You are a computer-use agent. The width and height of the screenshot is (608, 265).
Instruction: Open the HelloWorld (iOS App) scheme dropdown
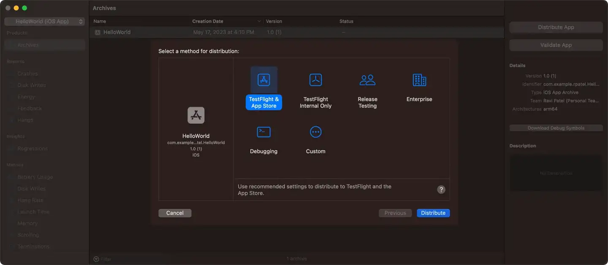[45, 21]
